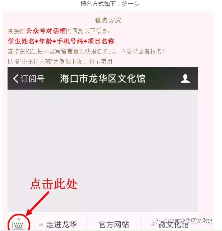Click the red 学生姓名+年龄+手机号码+项目名称 line
The image size is (222, 231).
click(x=61, y=41)
